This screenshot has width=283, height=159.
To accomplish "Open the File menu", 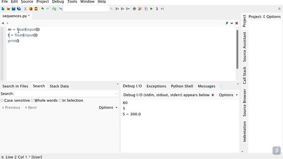I will pos(4,2).
